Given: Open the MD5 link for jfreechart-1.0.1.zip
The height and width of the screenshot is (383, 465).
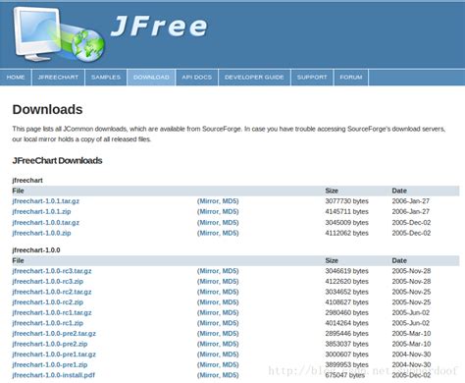Looking at the screenshot, I should pos(230,211).
